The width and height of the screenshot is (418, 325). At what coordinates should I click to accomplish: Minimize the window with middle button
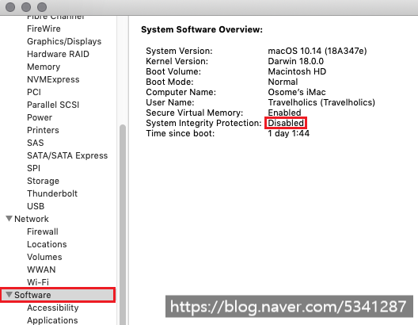point(26,7)
